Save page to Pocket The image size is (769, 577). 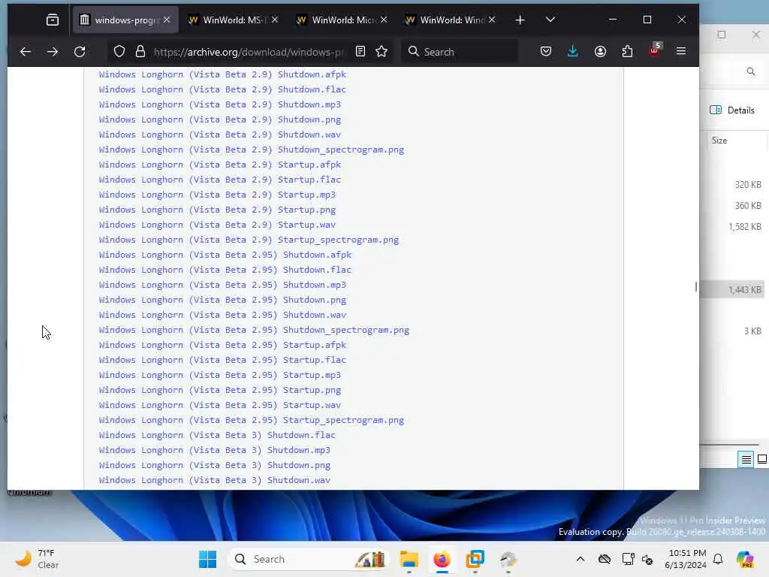click(x=546, y=52)
